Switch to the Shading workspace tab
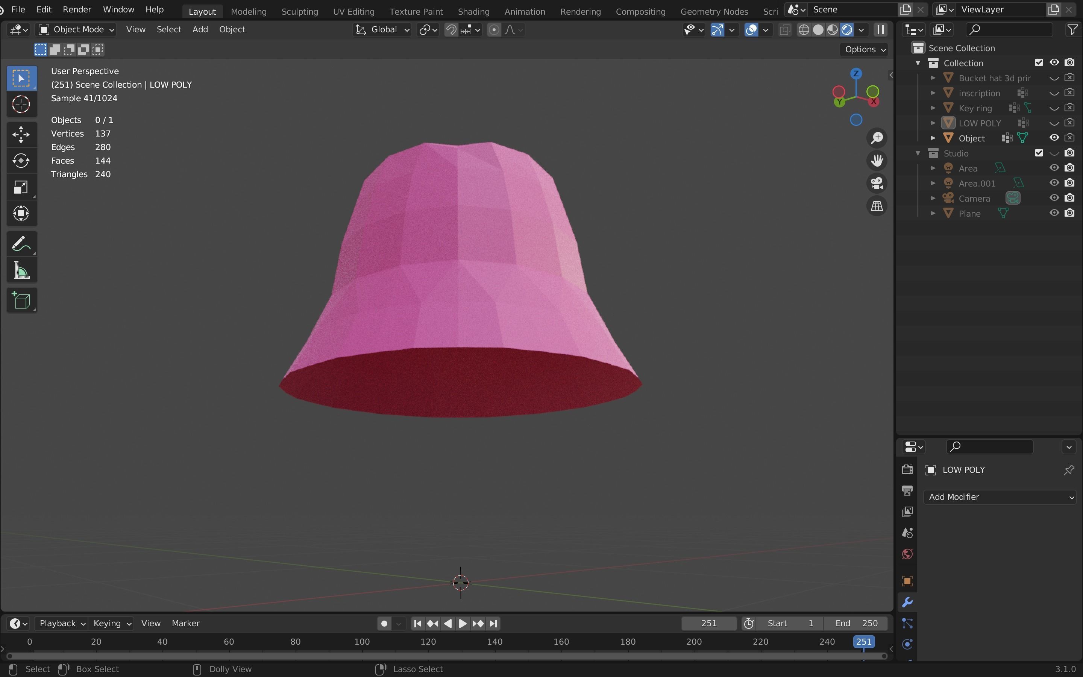This screenshot has width=1083, height=677. click(473, 12)
